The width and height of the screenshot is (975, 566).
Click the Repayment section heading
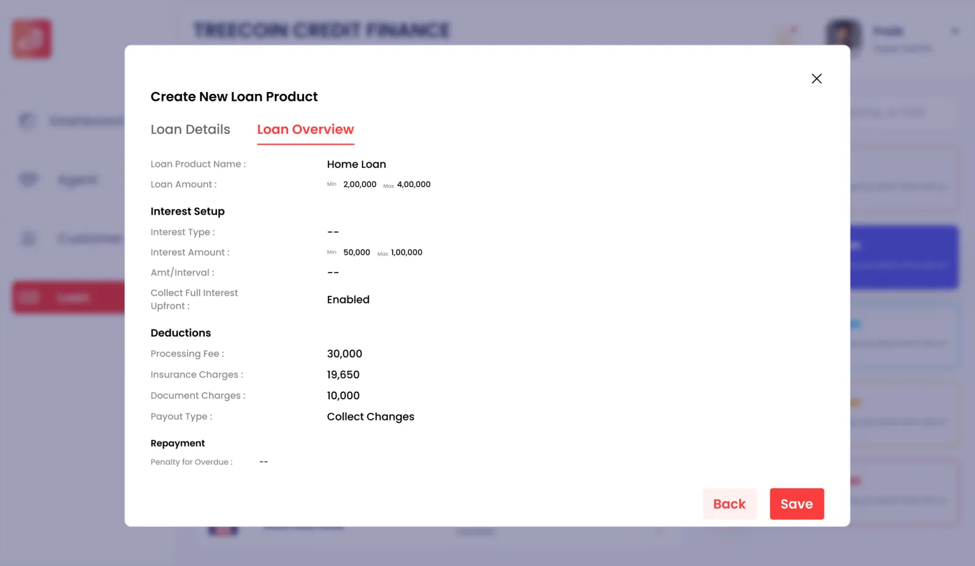point(177,443)
